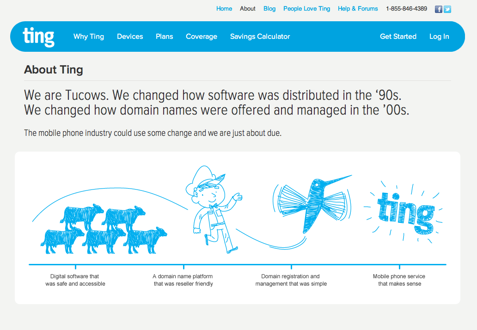Image resolution: width=477 pixels, height=330 pixels.
Task: Click the Twitter bird icon
Action: tap(447, 9)
